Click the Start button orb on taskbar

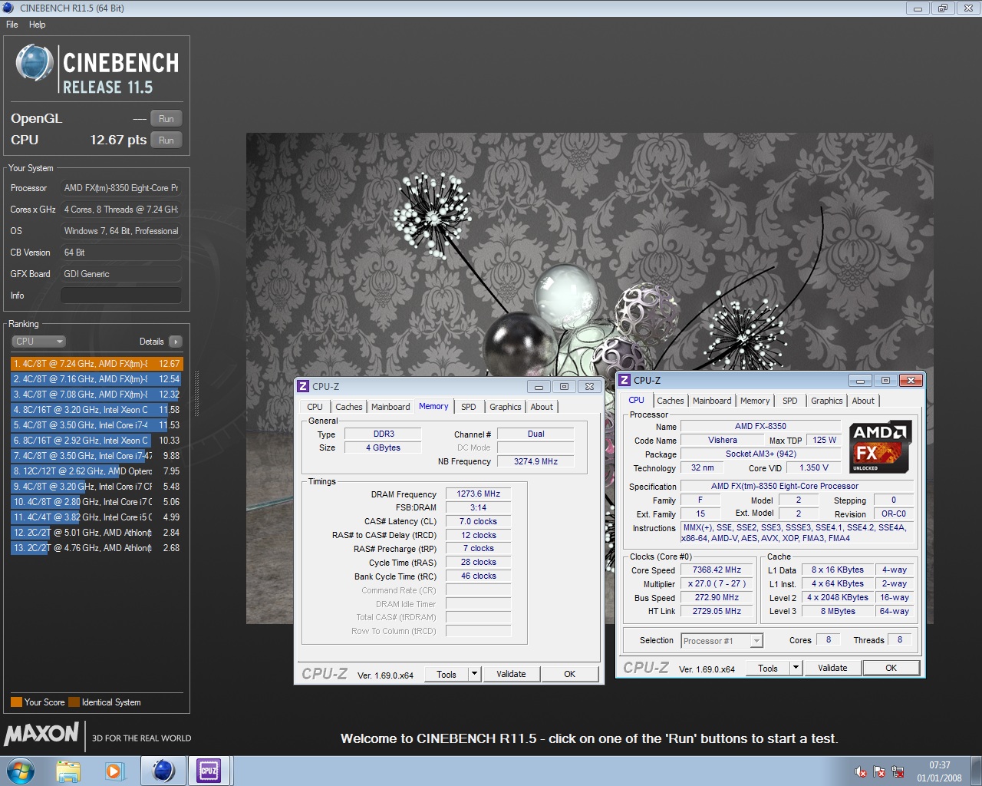click(x=21, y=771)
